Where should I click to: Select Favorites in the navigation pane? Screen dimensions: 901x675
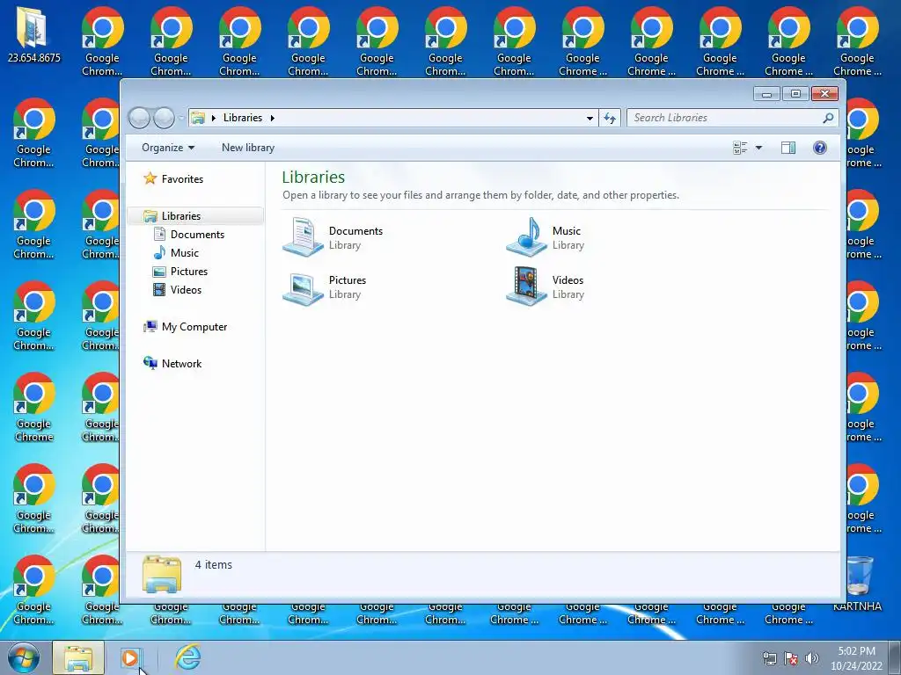173,178
